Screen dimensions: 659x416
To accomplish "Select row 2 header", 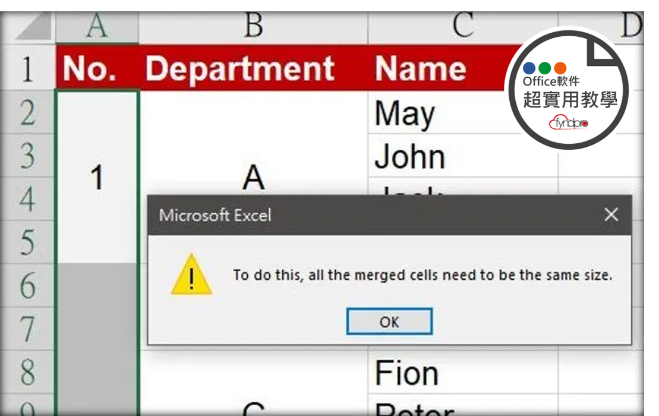I will click(28, 112).
